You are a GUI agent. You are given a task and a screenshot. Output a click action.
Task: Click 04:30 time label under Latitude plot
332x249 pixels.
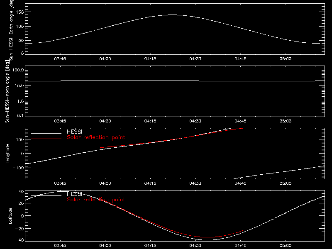195,246
